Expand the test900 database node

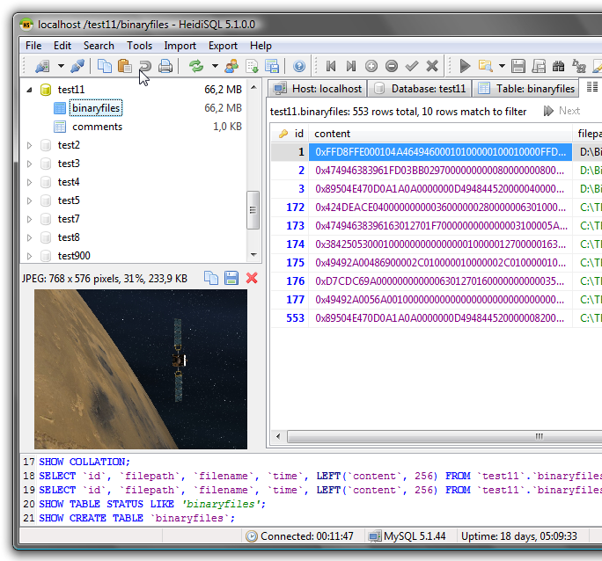point(29,256)
